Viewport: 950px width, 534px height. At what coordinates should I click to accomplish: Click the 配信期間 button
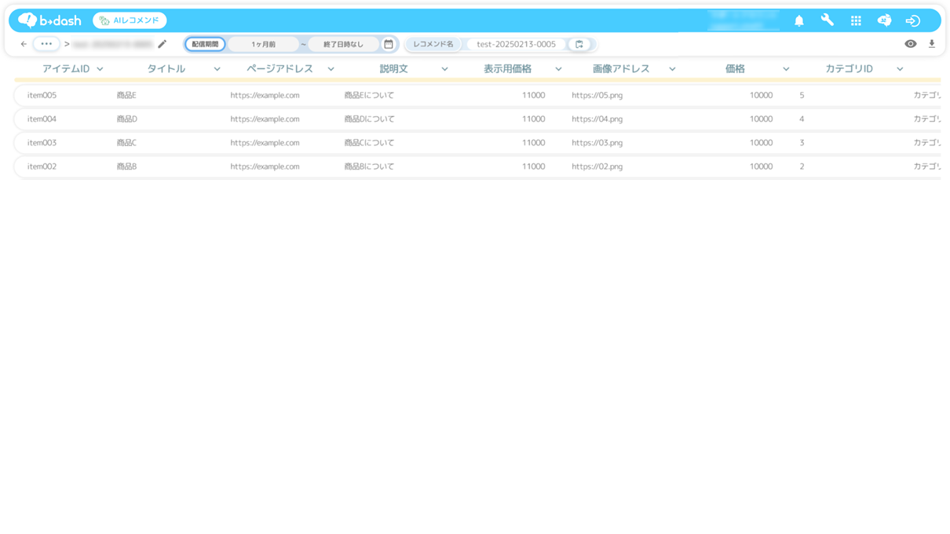[x=205, y=45]
